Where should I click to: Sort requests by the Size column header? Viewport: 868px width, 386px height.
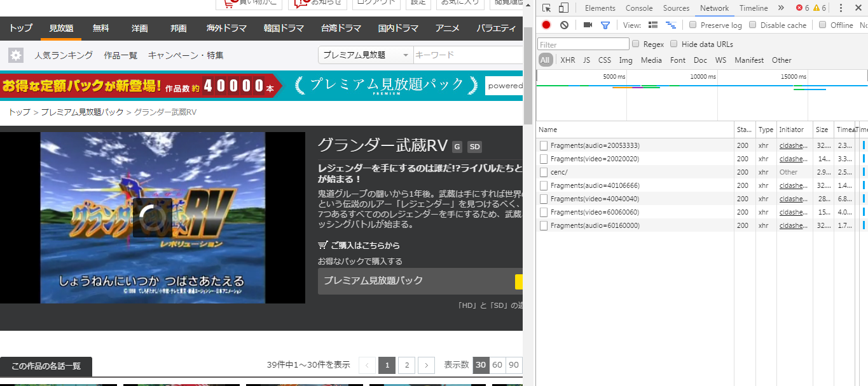pyautogui.click(x=823, y=130)
